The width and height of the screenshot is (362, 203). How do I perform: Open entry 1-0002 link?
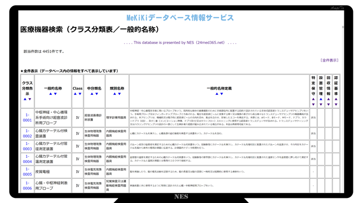click(27, 134)
